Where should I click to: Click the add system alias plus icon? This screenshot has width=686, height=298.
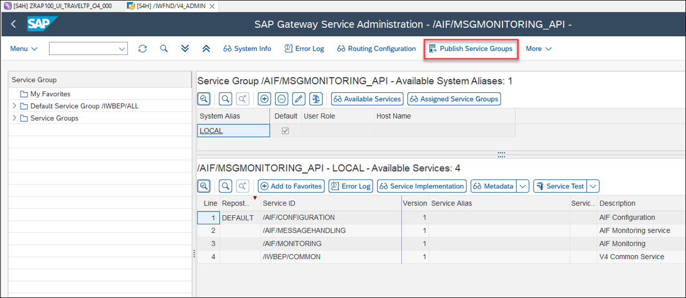click(x=264, y=99)
